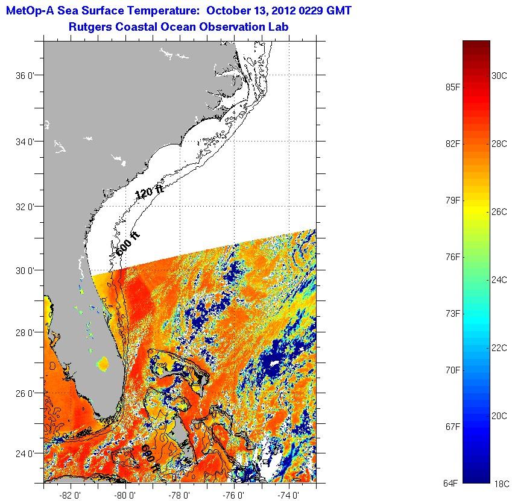
Task: Click the 22C colorbar label
Action: click(499, 348)
